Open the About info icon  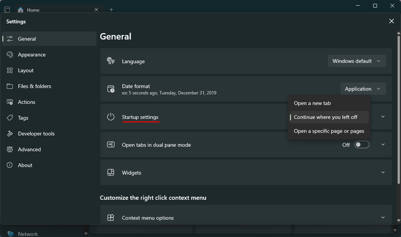pyautogui.click(x=10, y=165)
